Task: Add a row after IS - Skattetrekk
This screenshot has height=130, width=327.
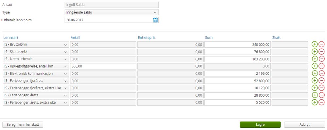Action: tap(315, 52)
